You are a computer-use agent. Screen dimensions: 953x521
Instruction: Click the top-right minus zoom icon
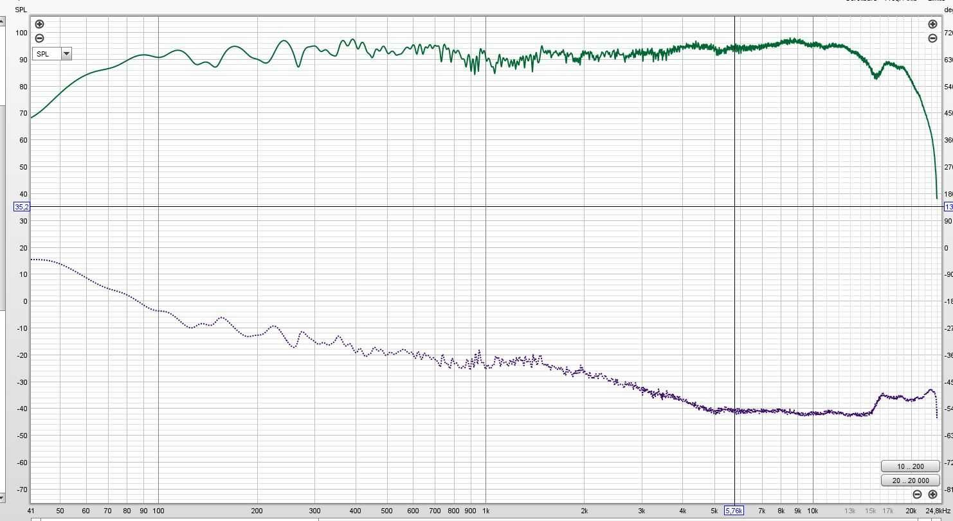[932, 39]
